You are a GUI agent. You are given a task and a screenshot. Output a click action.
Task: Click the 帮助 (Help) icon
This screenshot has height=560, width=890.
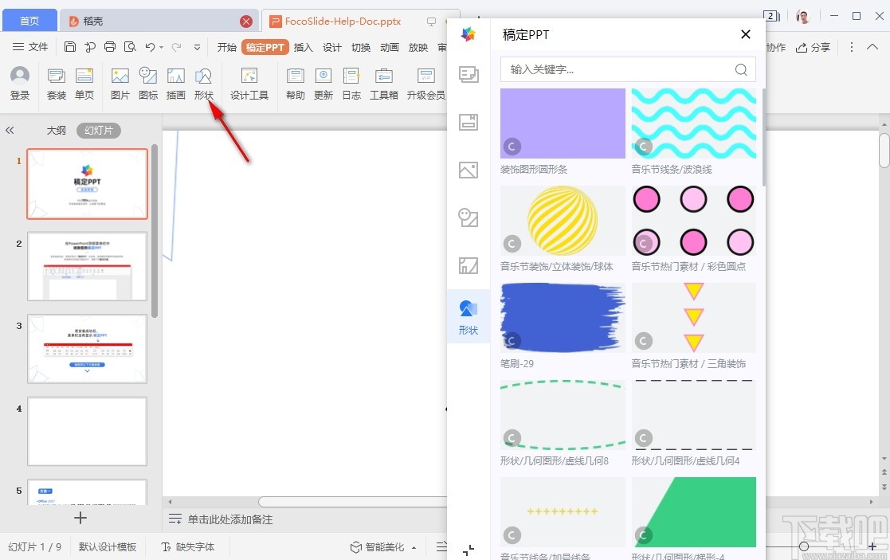pyautogui.click(x=294, y=83)
